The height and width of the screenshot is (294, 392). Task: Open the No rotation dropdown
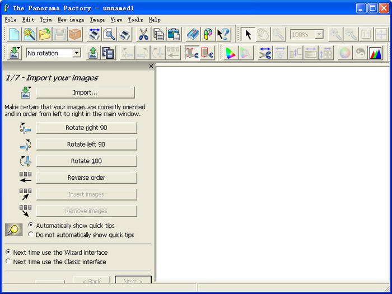[77, 53]
